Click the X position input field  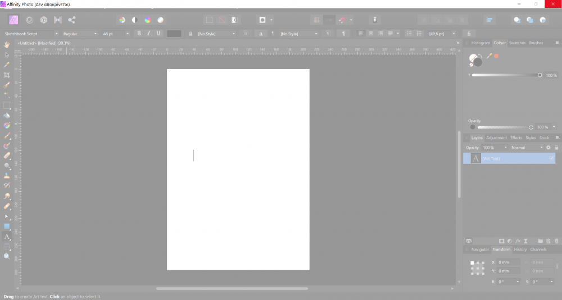point(510,262)
